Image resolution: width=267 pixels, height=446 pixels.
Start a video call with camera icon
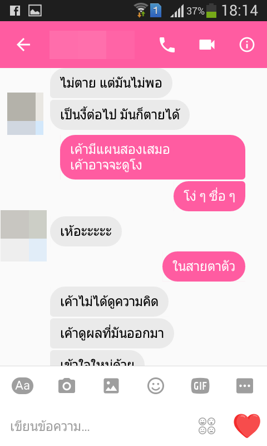[207, 45]
